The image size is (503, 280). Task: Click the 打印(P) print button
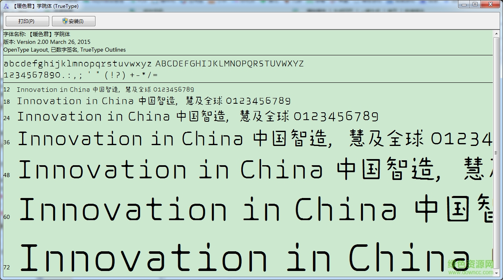click(x=26, y=21)
